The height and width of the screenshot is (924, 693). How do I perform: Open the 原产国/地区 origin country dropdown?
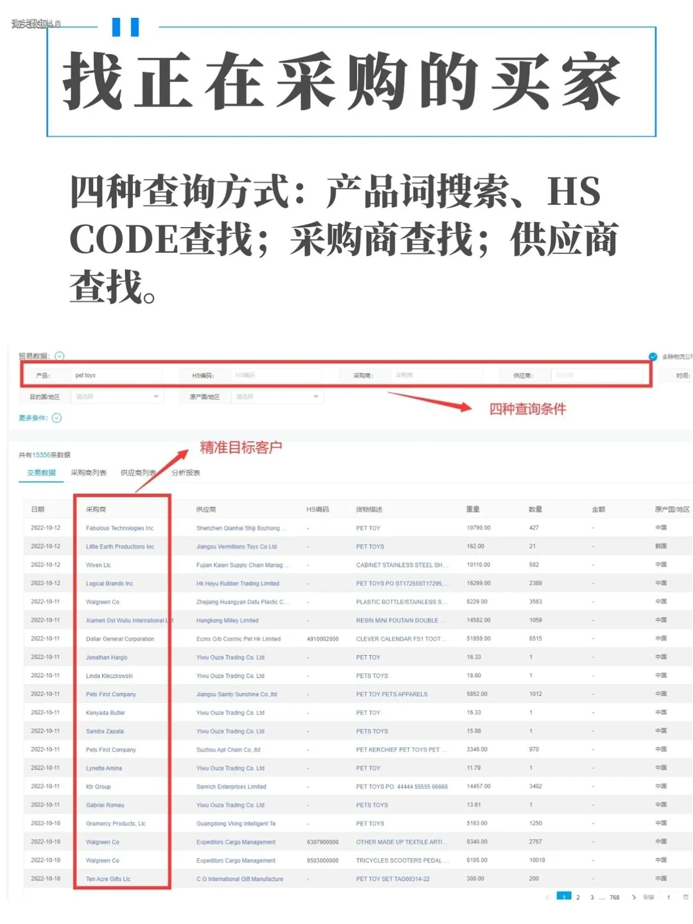276,397
